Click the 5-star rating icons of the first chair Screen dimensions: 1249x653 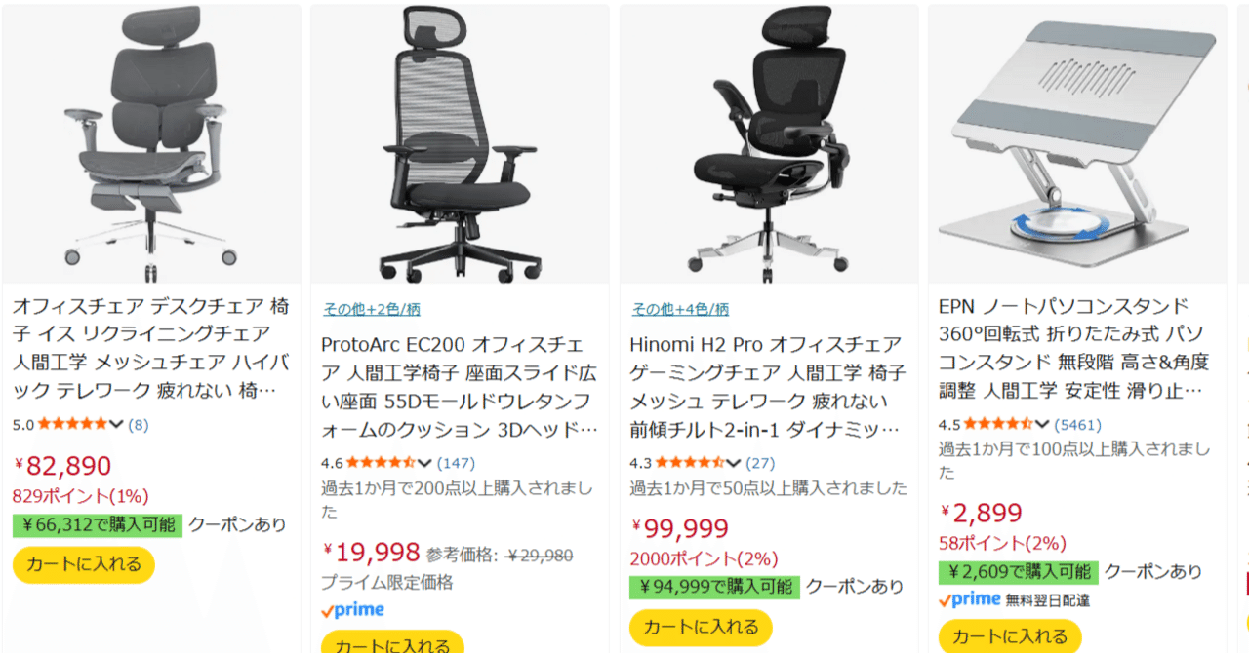(x=74, y=424)
